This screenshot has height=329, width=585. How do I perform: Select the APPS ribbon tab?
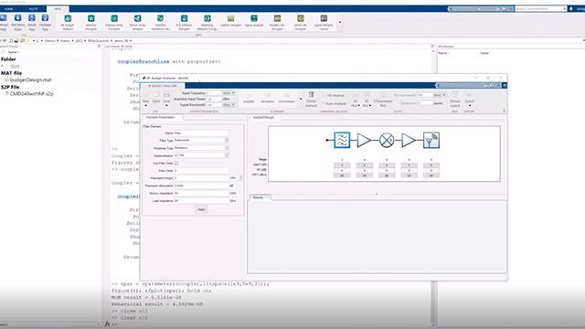coord(58,8)
